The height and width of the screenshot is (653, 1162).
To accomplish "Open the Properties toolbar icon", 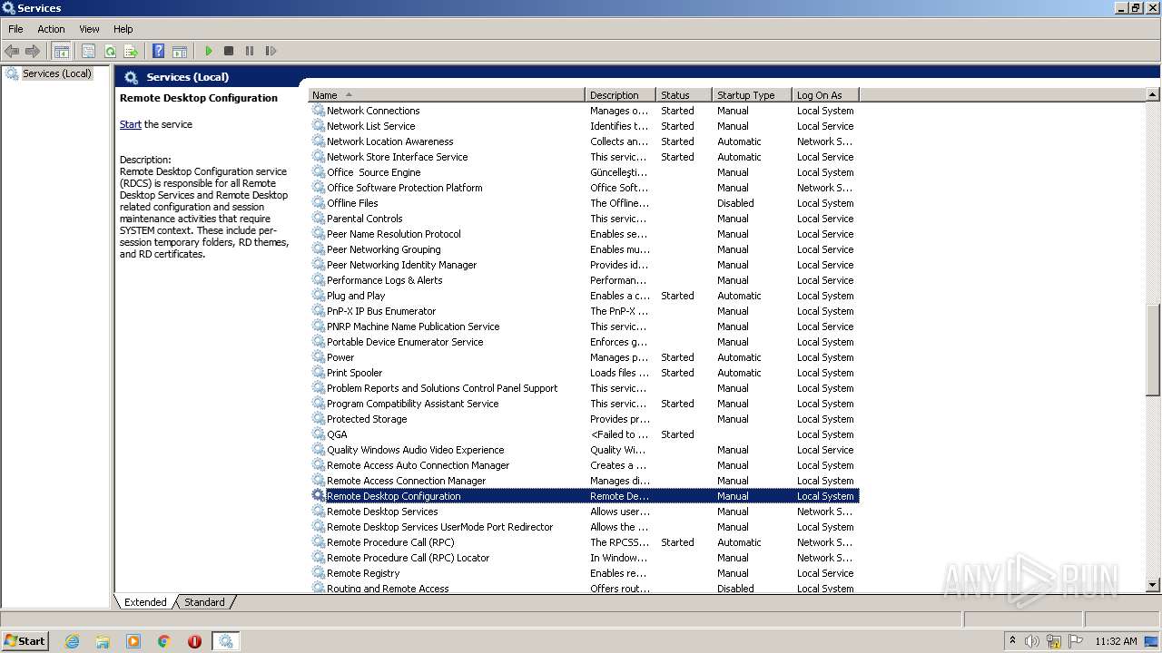I will pyautogui.click(x=88, y=51).
